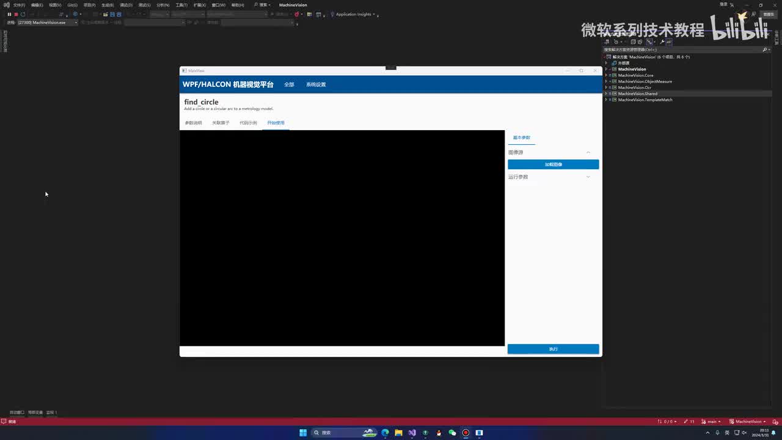The image size is (782, 440).
Task: Expand the MachineVision.ObjectMeasure project
Action: [x=606, y=81]
